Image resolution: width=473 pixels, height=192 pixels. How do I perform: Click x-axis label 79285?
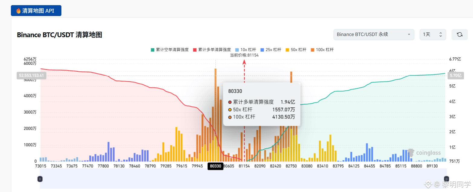166,166
